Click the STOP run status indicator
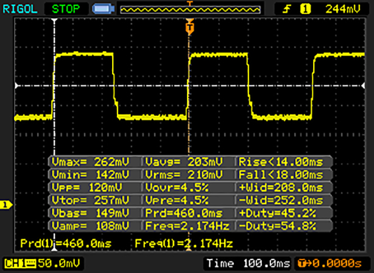The height and width of the screenshot is (273, 374). click(x=66, y=9)
